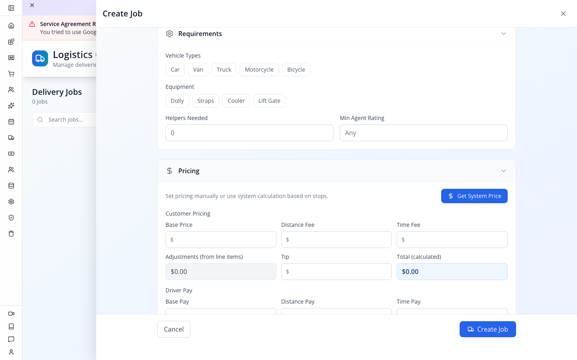Click the Create Job button
The image size is (577, 360).
488,329
